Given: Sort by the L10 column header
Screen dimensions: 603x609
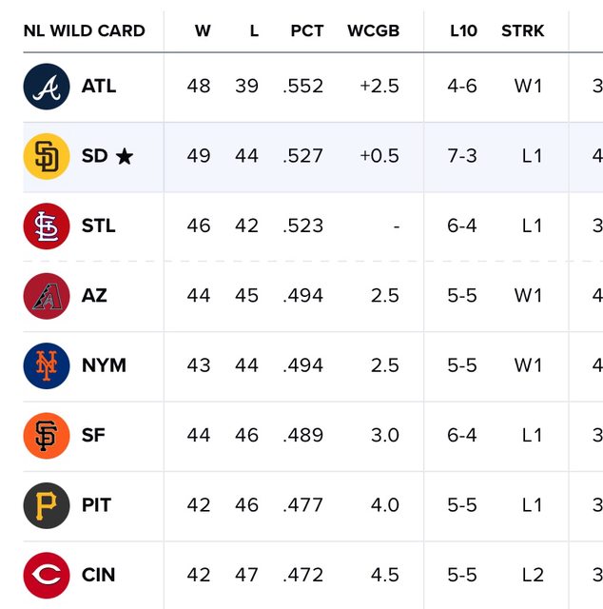Looking at the screenshot, I should coord(463,30).
